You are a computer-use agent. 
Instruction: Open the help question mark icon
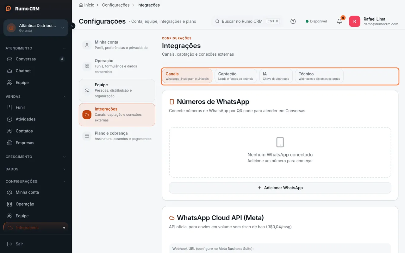(x=293, y=21)
